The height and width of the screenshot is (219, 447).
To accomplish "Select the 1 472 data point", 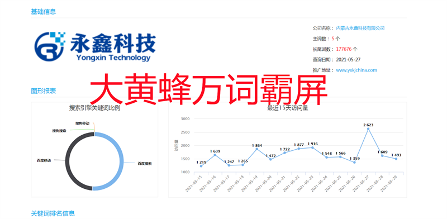I will 271,159.
